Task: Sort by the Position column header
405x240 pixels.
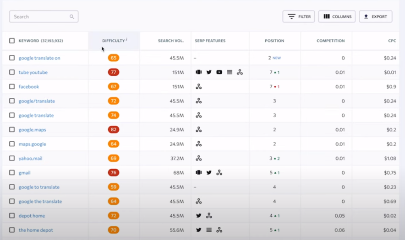Action: [274, 41]
